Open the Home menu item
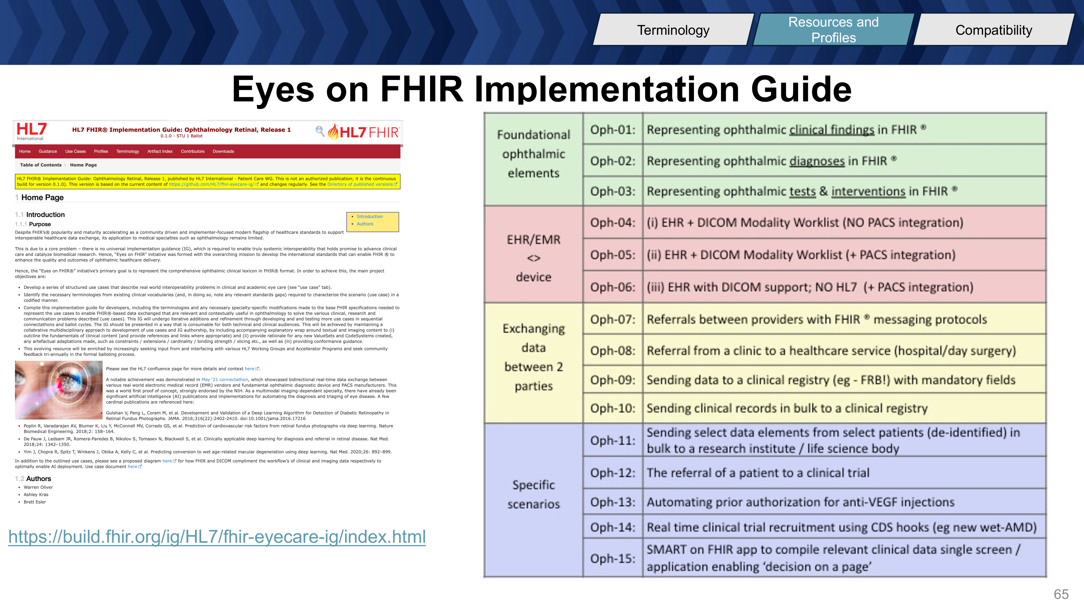The height and width of the screenshot is (610, 1084). click(25, 152)
